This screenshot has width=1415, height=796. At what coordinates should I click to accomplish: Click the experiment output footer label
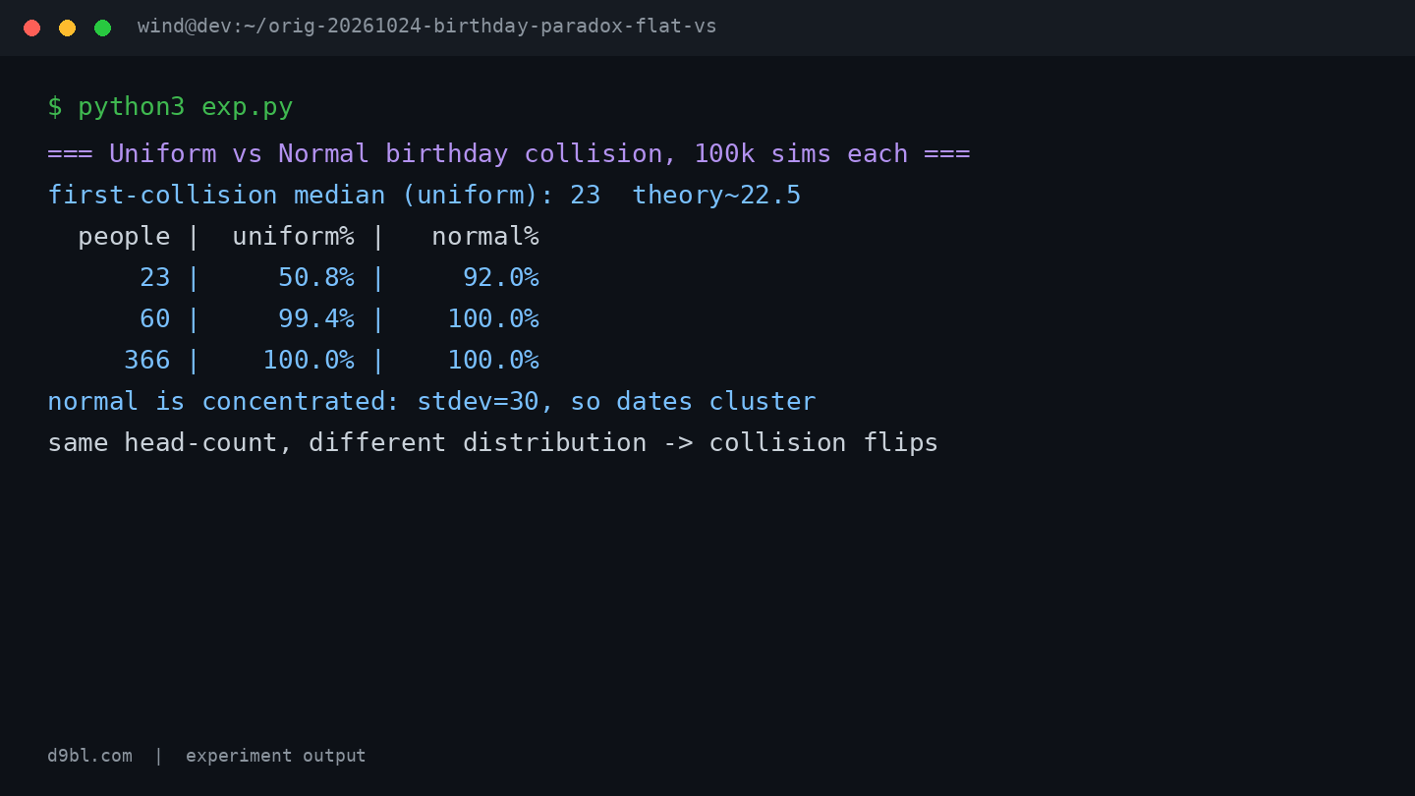pyautogui.click(x=275, y=756)
